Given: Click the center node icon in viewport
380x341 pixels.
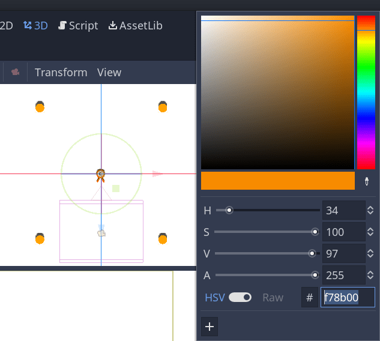Looking at the screenshot, I should (101, 175).
